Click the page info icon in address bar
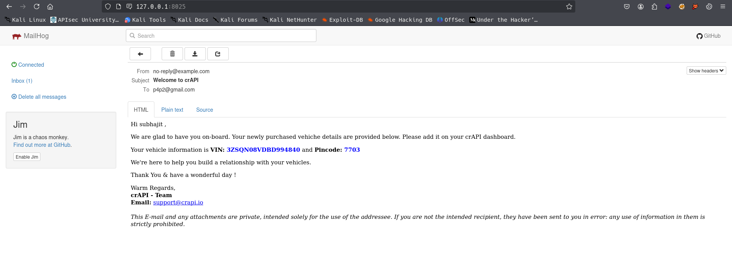The image size is (732, 273). (x=119, y=6)
